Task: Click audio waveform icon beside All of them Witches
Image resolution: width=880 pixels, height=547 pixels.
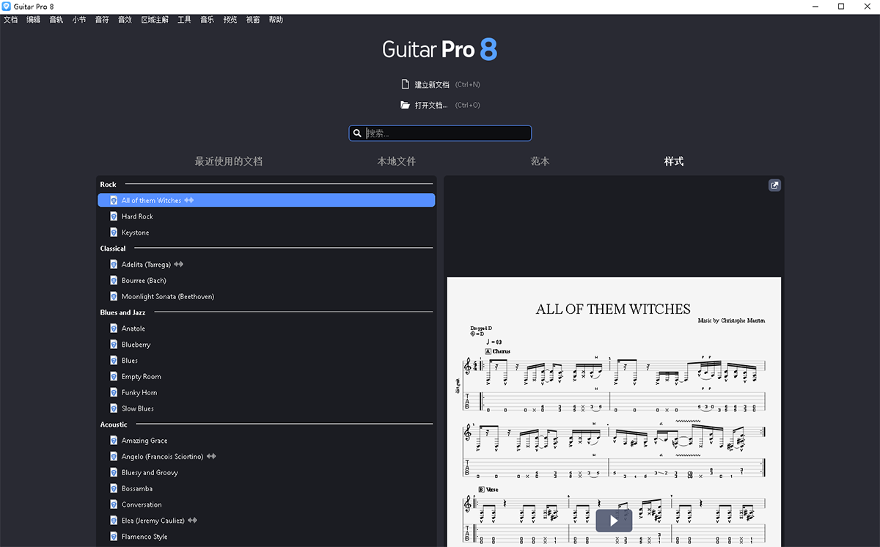Action: 189,200
